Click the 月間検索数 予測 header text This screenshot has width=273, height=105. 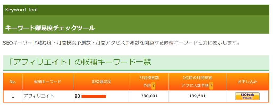(x=149, y=81)
